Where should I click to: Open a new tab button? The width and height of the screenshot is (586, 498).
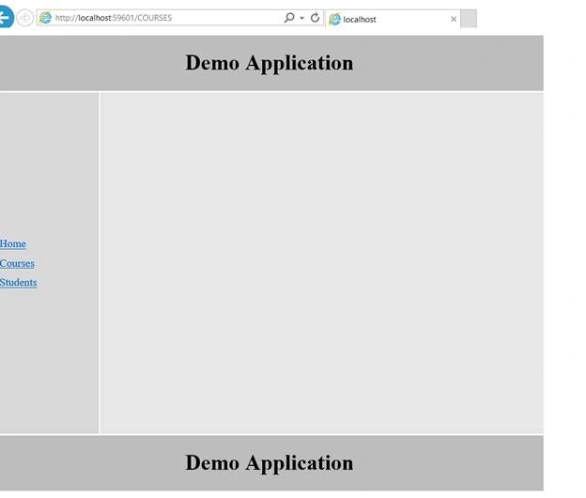[x=469, y=19]
